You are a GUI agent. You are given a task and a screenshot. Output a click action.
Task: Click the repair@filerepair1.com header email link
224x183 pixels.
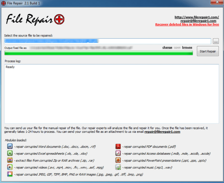pyautogui.click(x=198, y=21)
